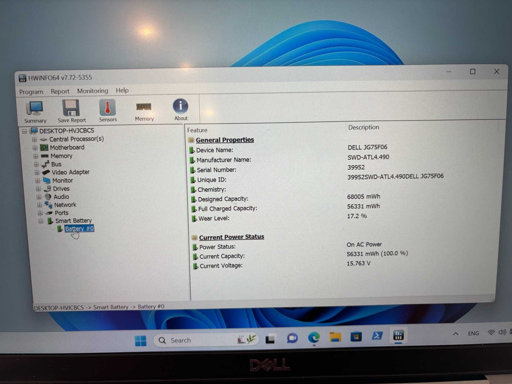The image size is (512, 384).
Task: Open Task View on the taskbar
Action: click(x=270, y=339)
